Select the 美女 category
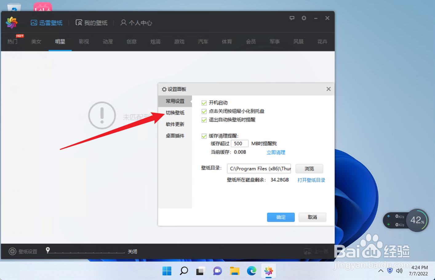The height and width of the screenshot is (280, 435). click(x=36, y=41)
